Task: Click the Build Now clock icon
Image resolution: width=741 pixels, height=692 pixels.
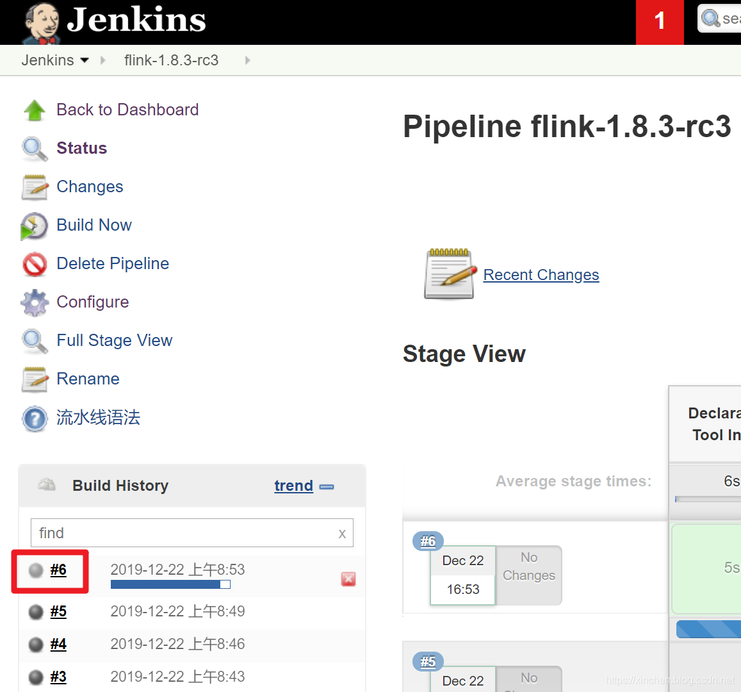Action: click(x=35, y=226)
